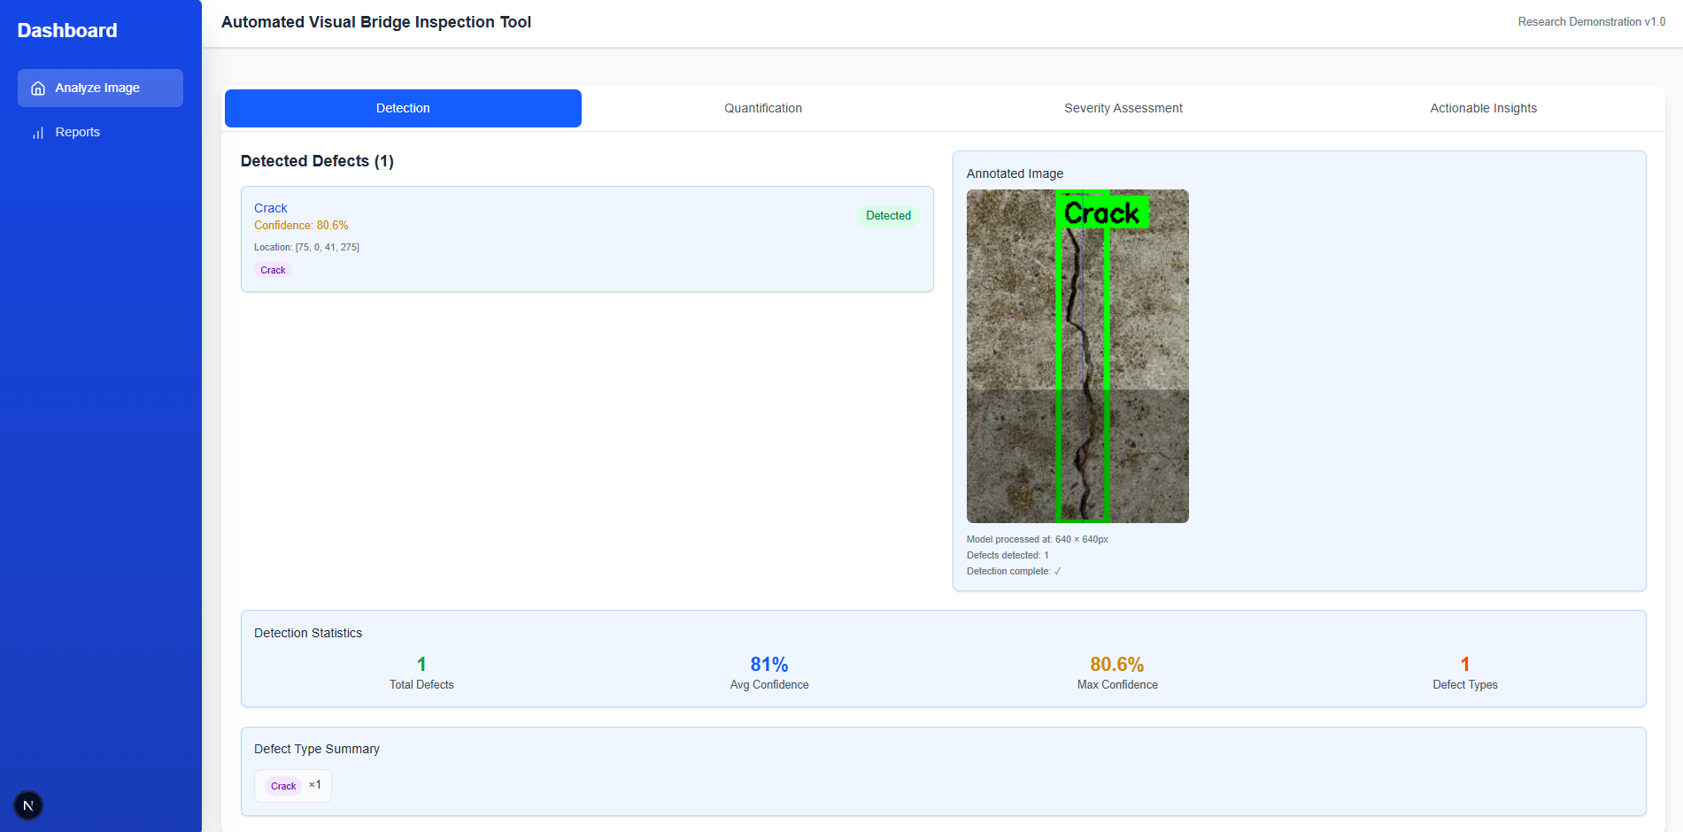
Task: Click the Analyze Image sidebar entry
Action: click(x=97, y=88)
